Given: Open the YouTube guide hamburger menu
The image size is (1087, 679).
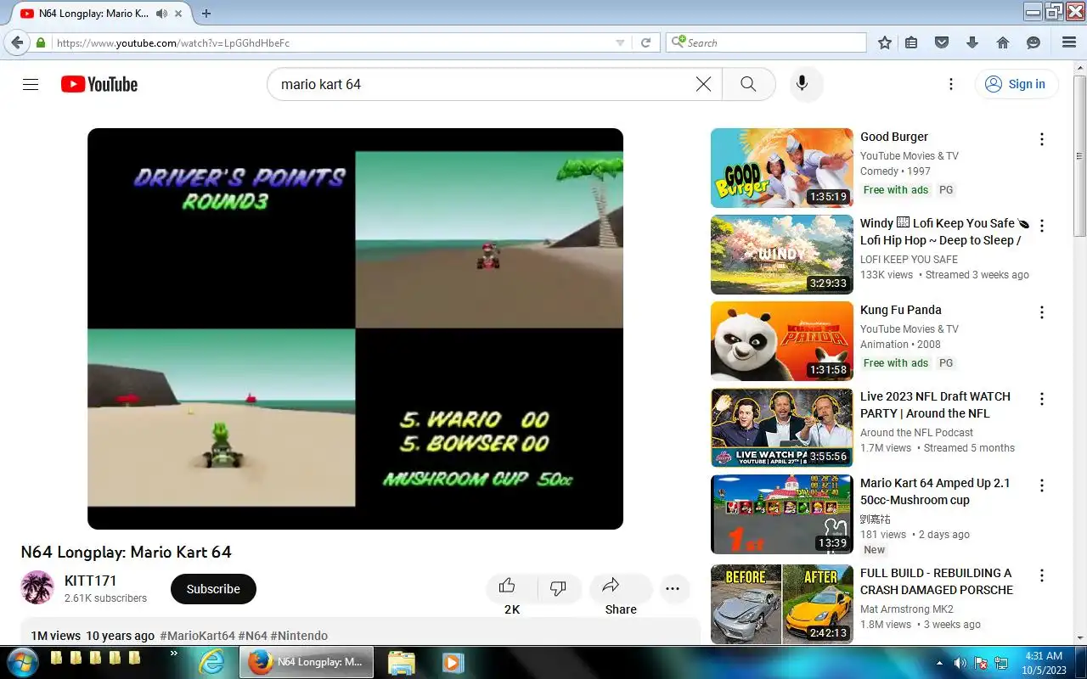Looking at the screenshot, I should [x=31, y=84].
